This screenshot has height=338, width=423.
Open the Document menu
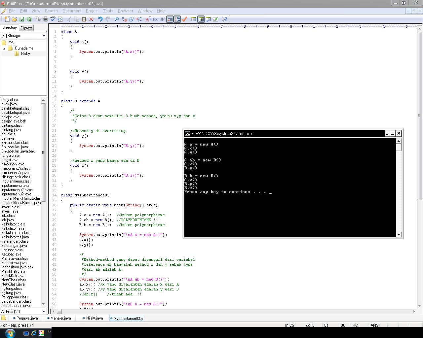click(72, 11)
